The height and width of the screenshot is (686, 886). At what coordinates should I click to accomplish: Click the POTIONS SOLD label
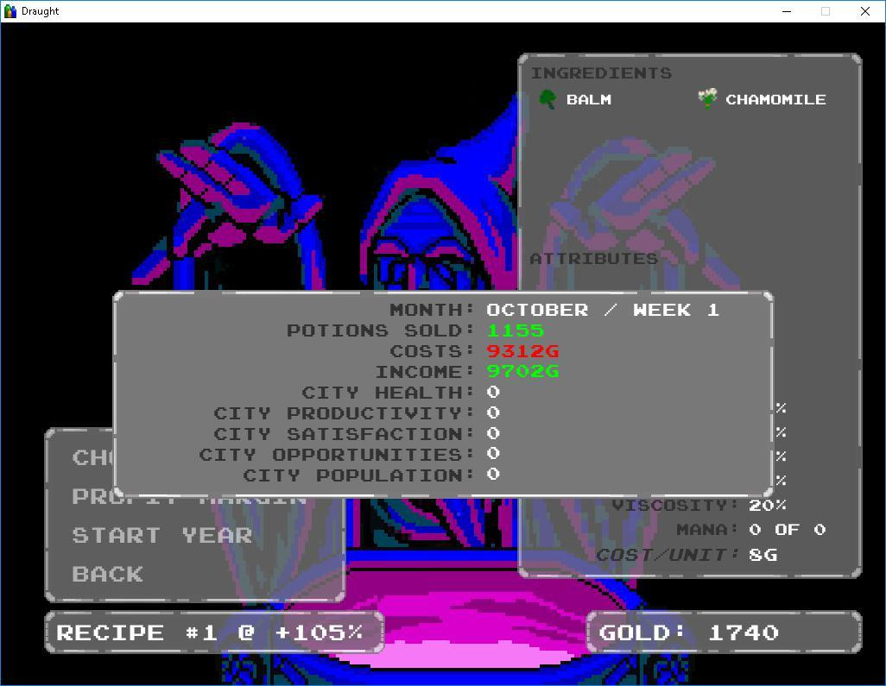pyautogui.click(x=380, y=330)
